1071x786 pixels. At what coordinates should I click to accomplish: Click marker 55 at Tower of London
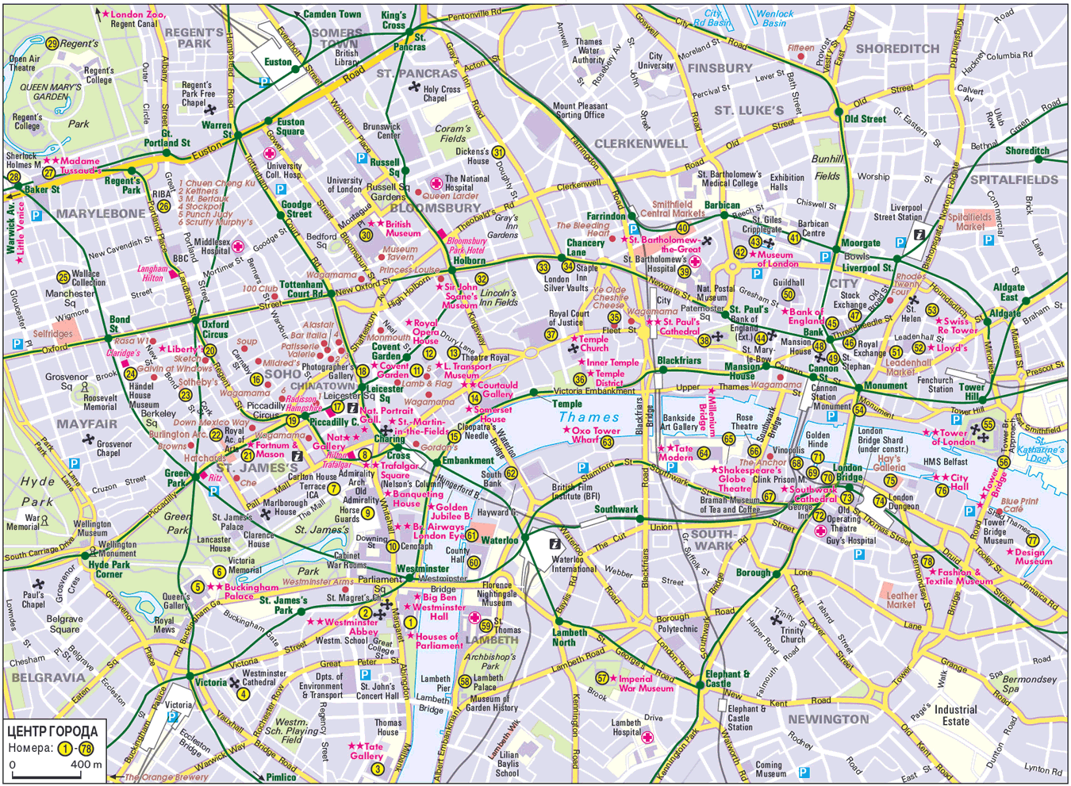[x=987, y=425]
